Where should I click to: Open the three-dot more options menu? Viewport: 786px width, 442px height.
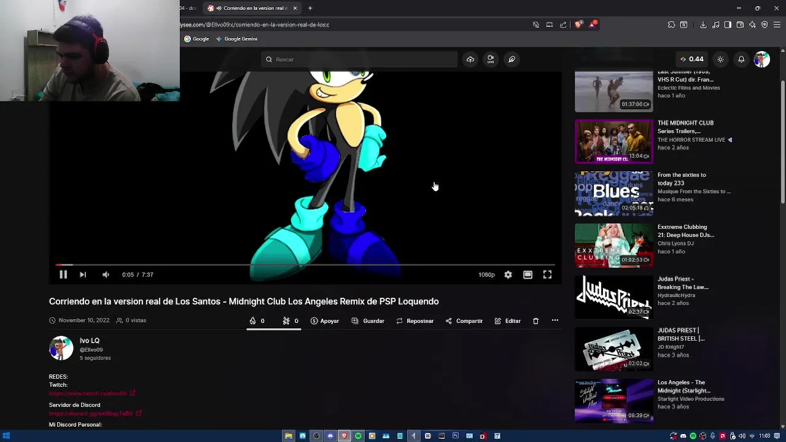pyautogui.click(x=555, y=320)
